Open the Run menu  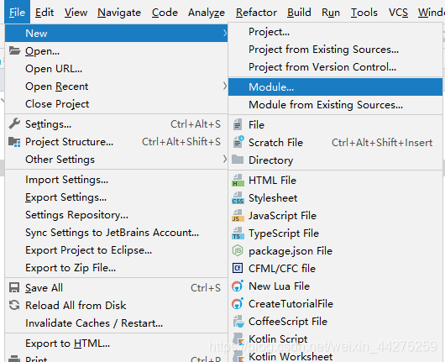click(x=331, y=13)
